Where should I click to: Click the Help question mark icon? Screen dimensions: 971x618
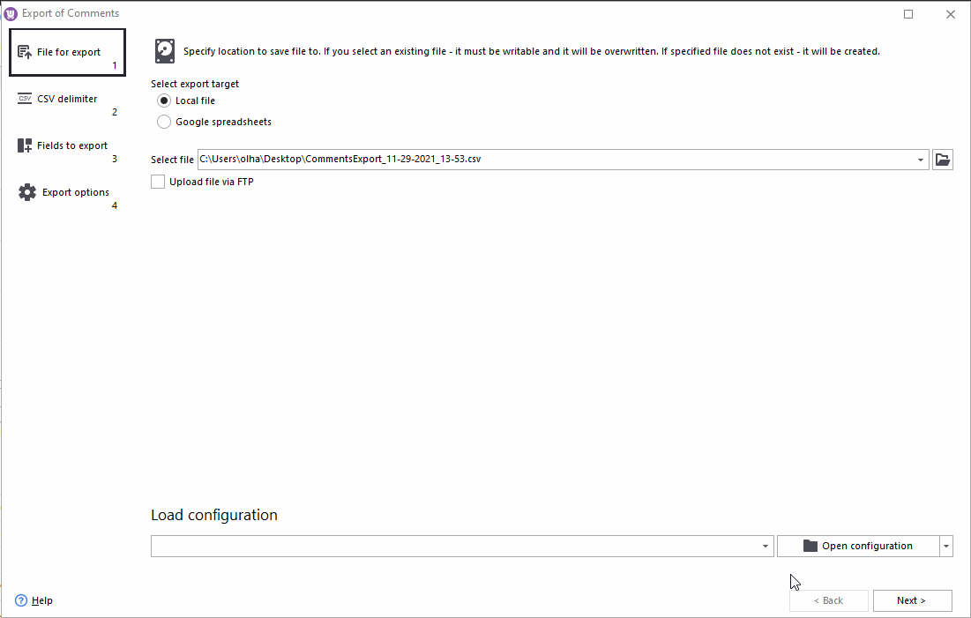click(21, 600)
